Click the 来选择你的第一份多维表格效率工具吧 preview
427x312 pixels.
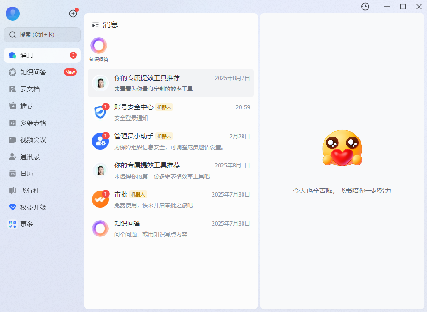[x=162, y=176]
